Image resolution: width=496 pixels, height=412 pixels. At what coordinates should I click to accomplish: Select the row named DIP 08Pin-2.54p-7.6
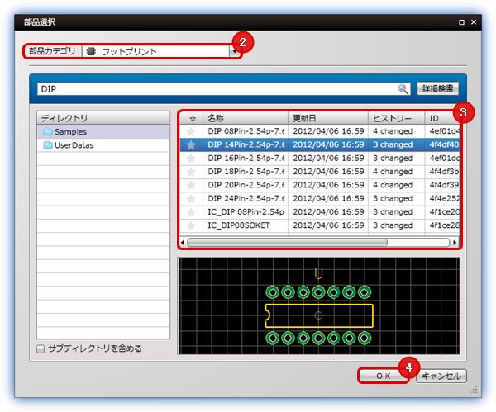click(319, 131)
